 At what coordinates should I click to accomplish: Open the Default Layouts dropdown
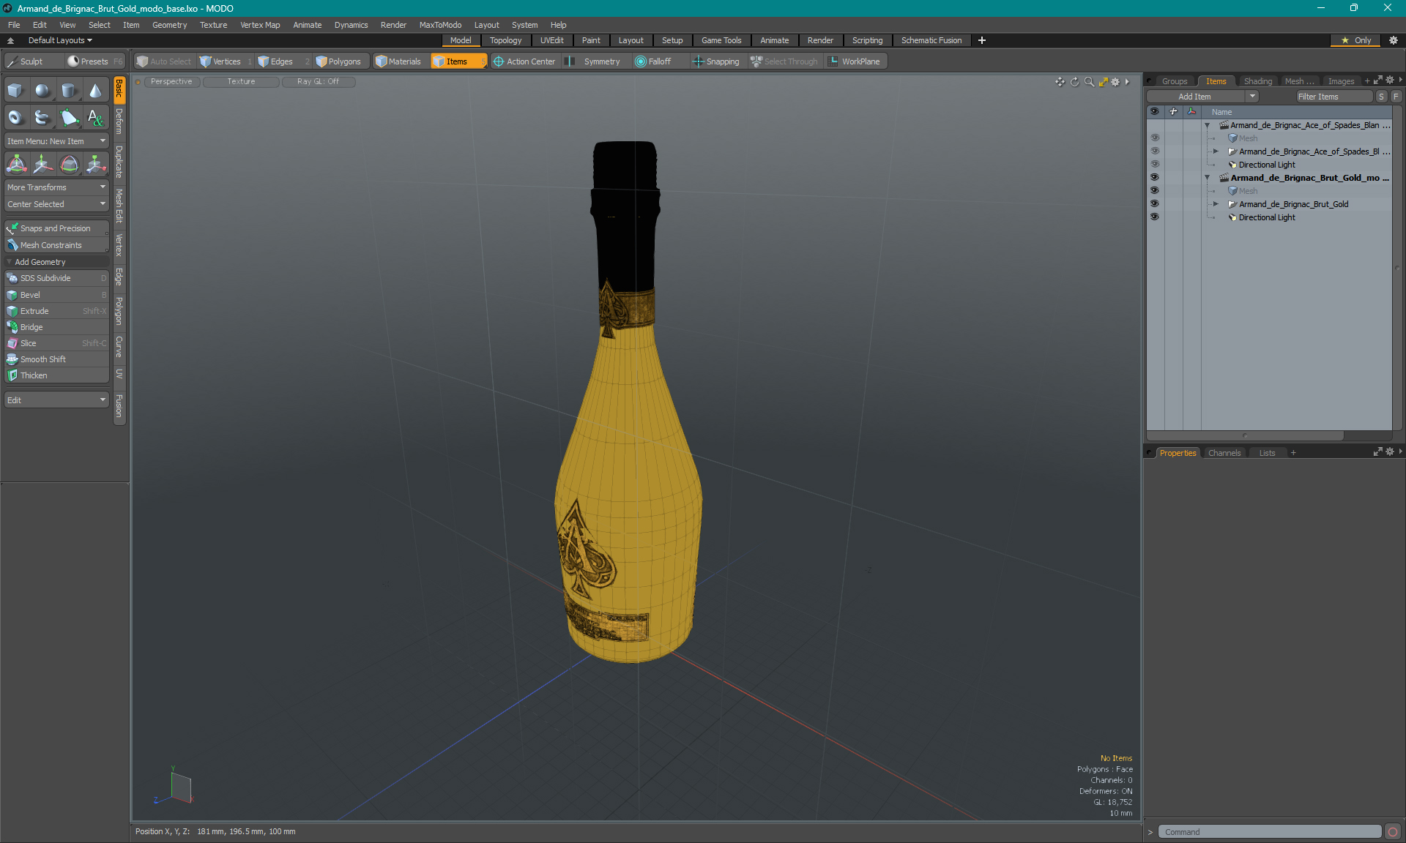coord(60,40)
